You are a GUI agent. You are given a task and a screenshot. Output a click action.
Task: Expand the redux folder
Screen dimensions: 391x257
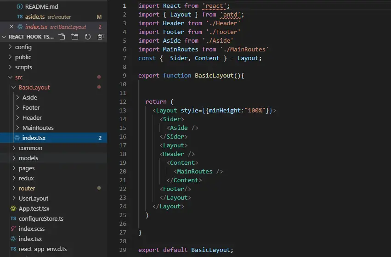(x=14, y=178)
